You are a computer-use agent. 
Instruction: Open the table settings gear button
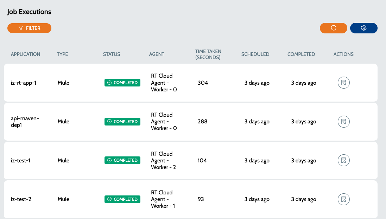[x=363, y=28]
